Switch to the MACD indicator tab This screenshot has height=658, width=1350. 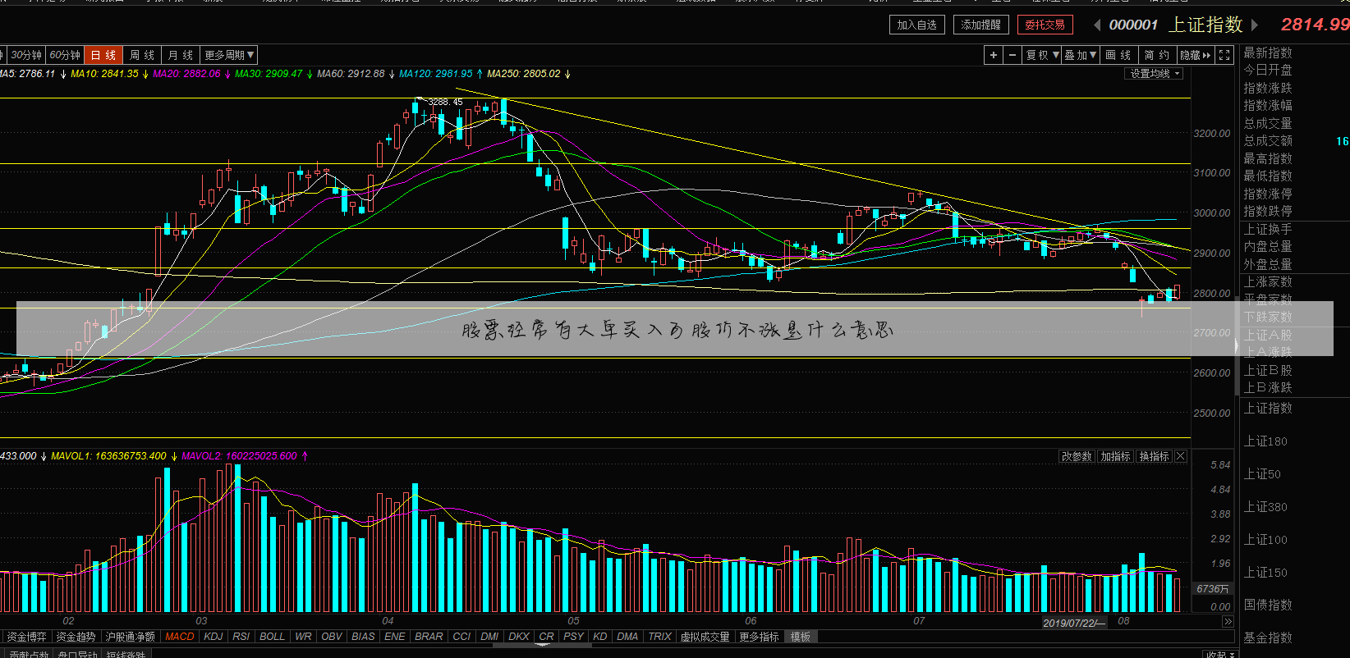point(180,637)
